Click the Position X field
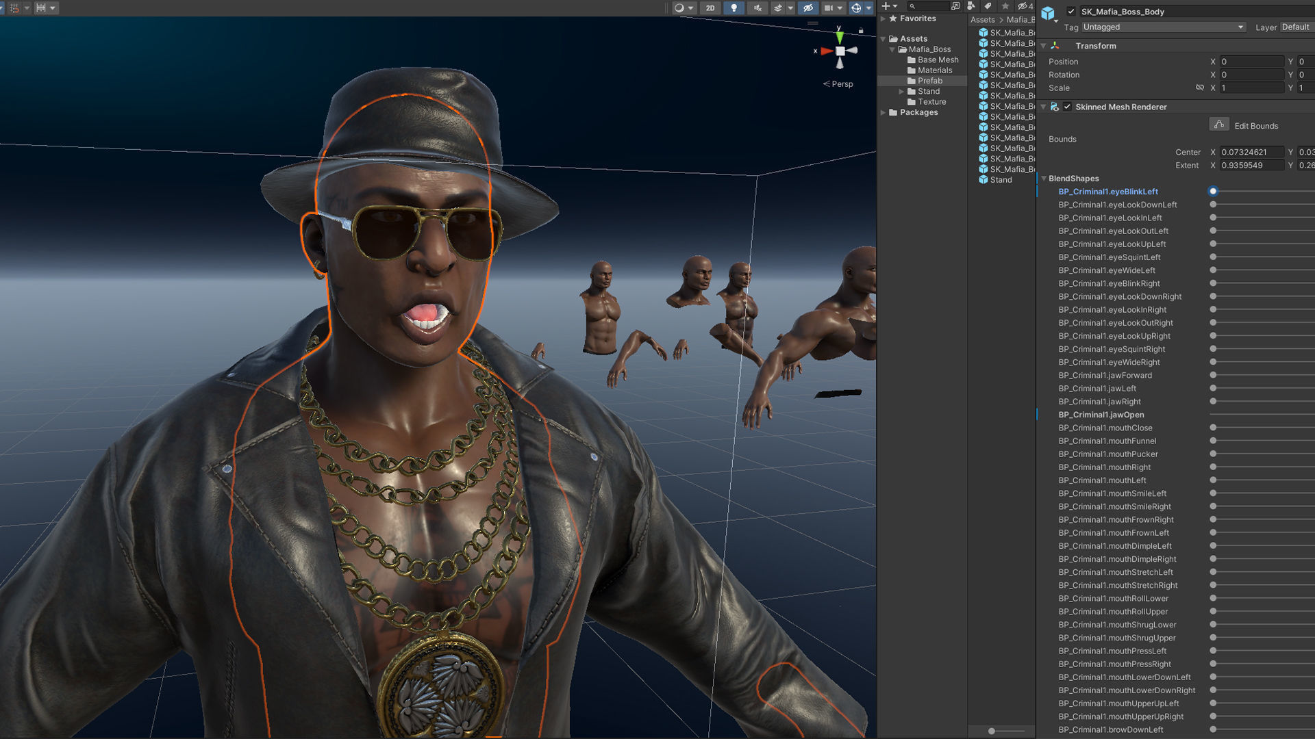The height and width of the screenshot is (739, 1315). click(1251, 62)
